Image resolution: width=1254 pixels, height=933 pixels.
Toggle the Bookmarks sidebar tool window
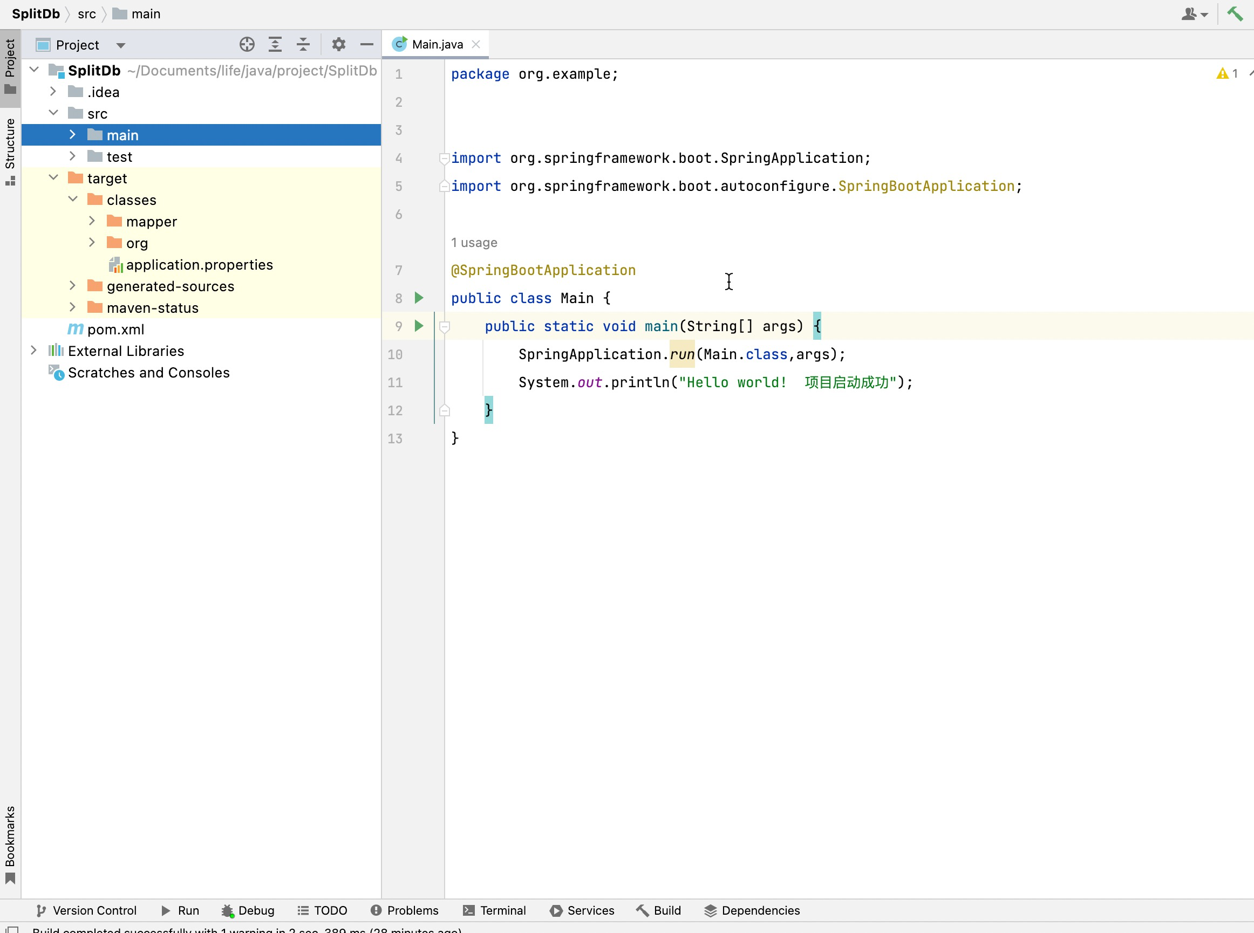[x=10, y=846]
